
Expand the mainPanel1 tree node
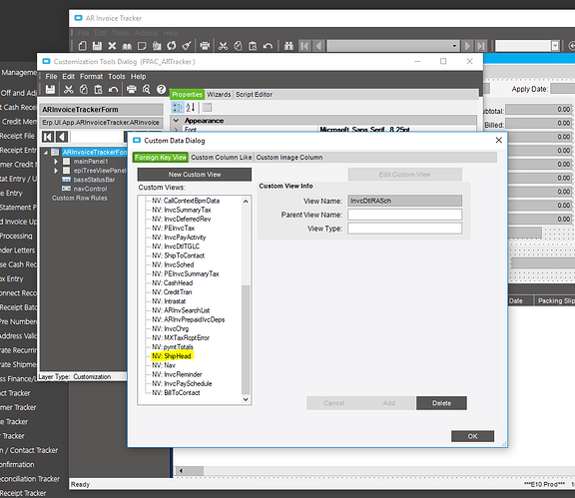pos(56,162)
